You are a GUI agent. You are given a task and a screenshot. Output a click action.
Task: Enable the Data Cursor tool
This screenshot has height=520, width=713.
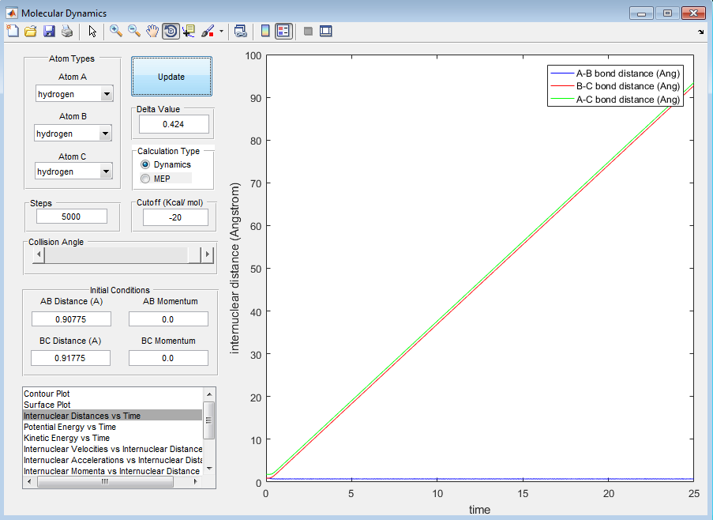pos(189,31)
